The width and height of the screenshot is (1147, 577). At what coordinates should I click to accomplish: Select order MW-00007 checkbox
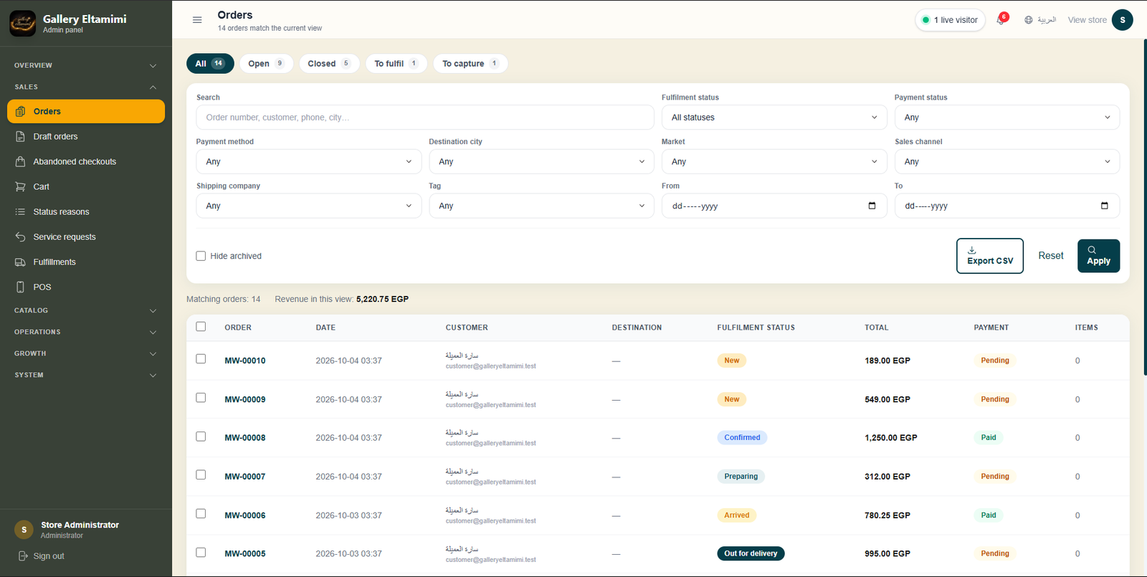(201, 475)
